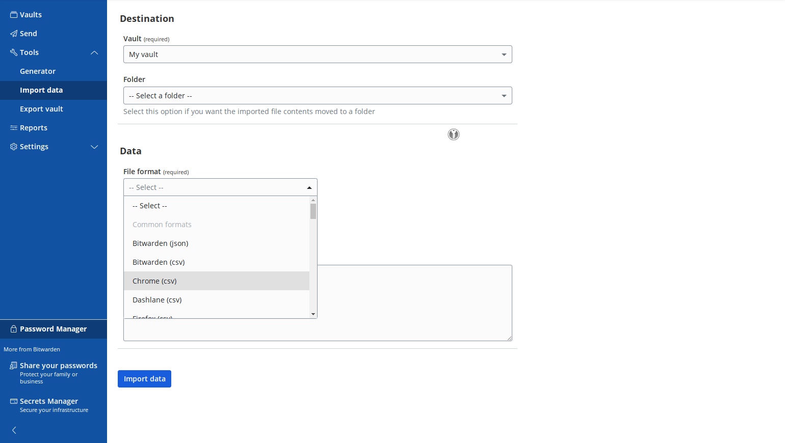
Task: Open the Password Manager product link
Action: 54,329
